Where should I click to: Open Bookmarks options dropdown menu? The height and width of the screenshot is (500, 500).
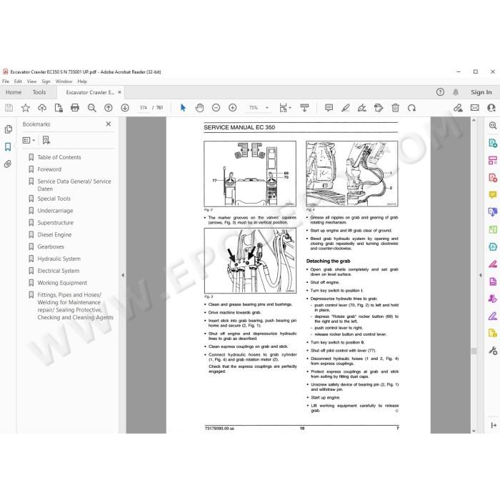(29, 140)
